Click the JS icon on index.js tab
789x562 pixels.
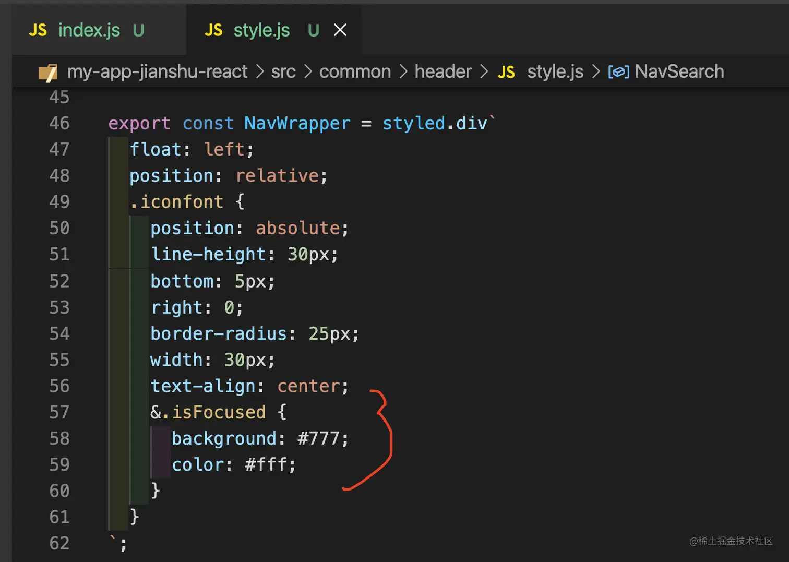pyautogui.click(x=38, y=30)
